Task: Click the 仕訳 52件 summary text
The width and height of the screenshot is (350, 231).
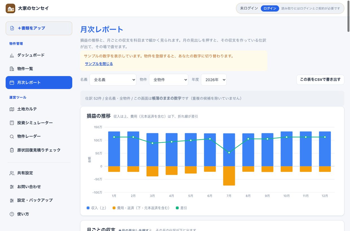Action: tap(94, 98)
